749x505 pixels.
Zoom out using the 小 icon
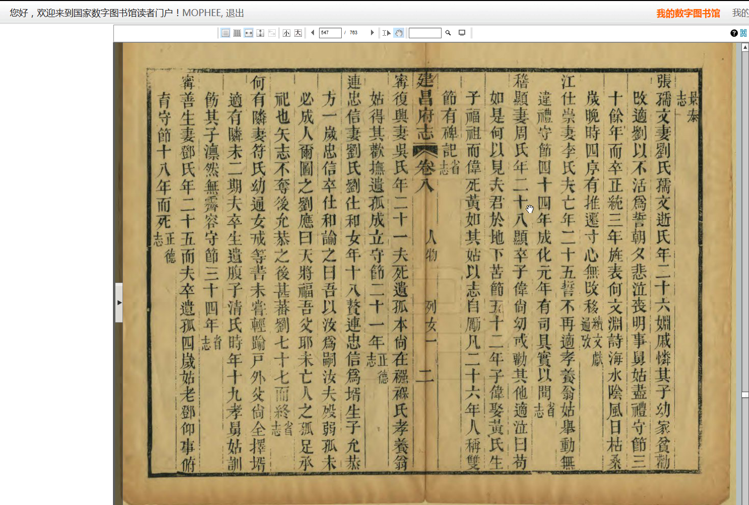click(286, 33)
